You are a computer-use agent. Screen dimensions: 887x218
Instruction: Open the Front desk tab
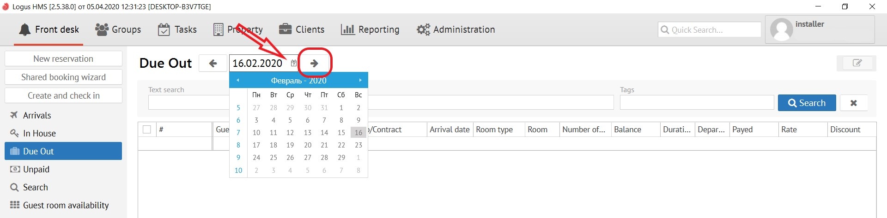coord(49,29)
